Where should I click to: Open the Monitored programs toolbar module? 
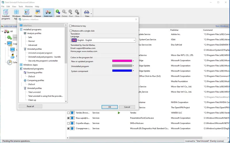pyautogui.click(x=27, y=13)
